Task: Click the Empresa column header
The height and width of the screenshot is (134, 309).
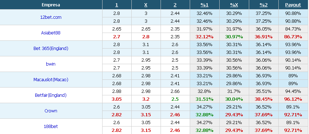Action: (x=51, y=5)
